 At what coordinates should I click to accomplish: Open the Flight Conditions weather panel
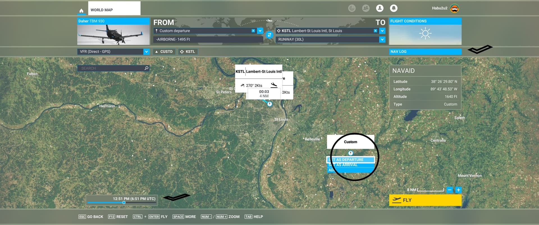tap(425, 31)
